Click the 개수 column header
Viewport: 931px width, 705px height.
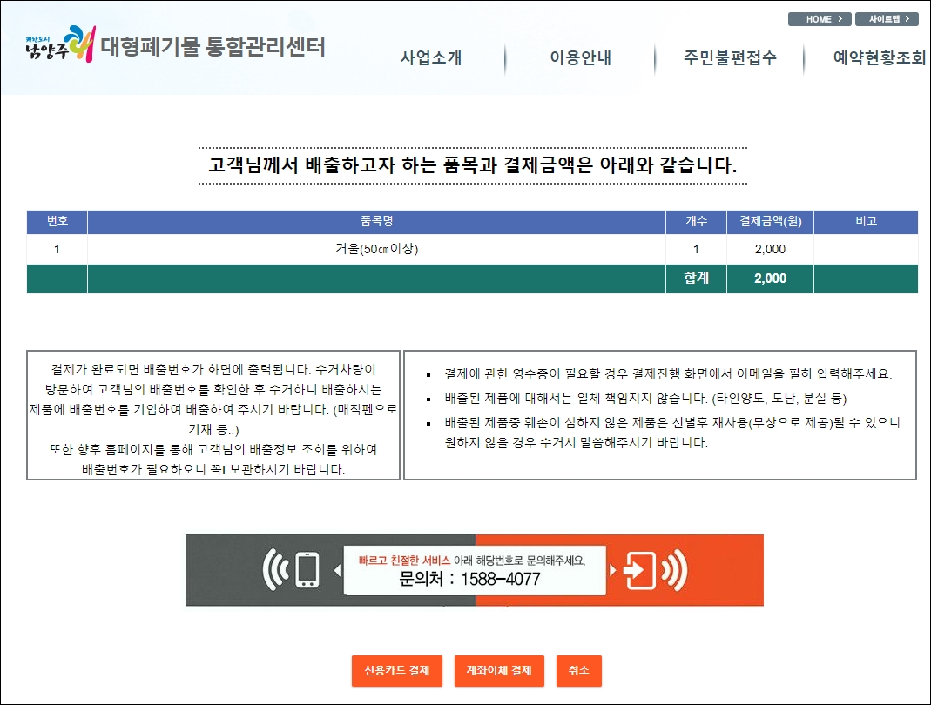(697, 221)
